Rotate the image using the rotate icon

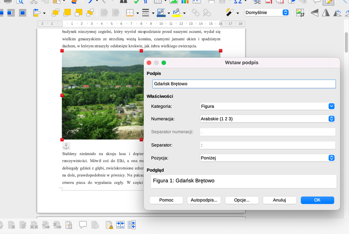[x=337, y=12]
